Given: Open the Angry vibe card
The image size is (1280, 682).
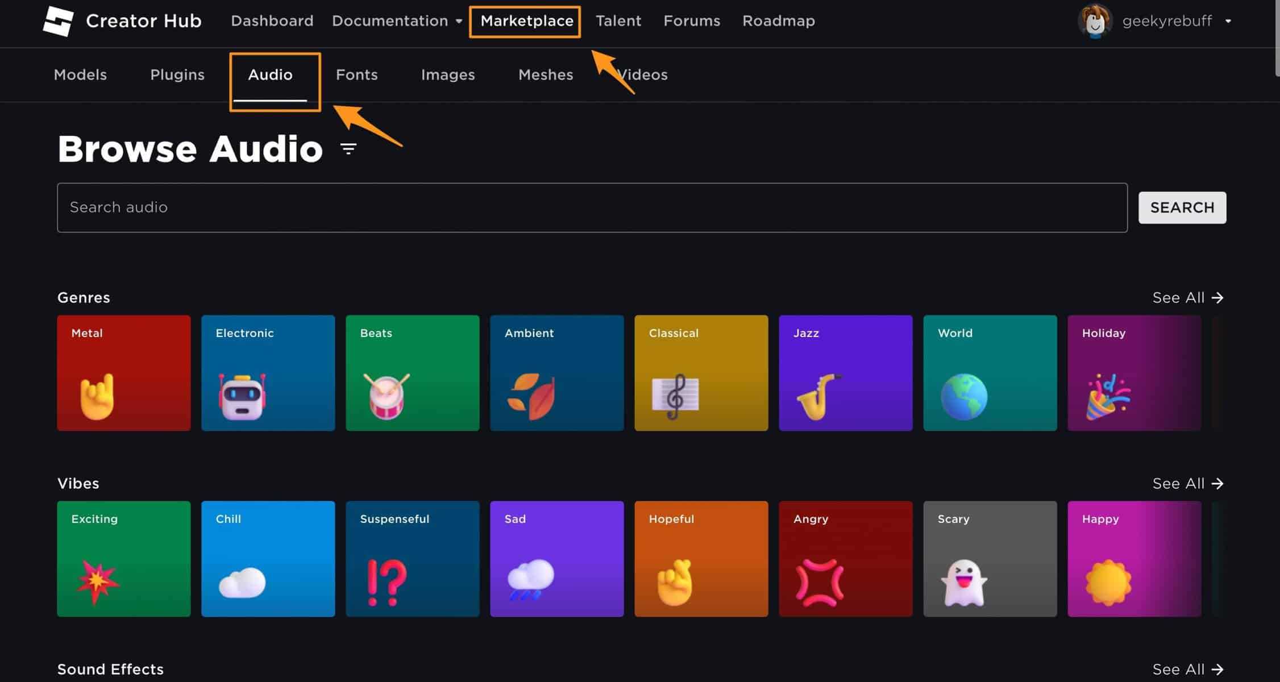Looking at the screenshot, I should click(846, 559).
